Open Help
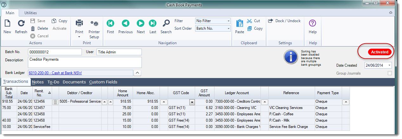 coord(313,26)
